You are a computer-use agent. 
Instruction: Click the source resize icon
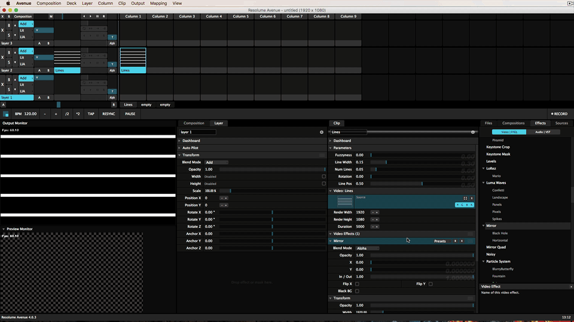[465, 198]
